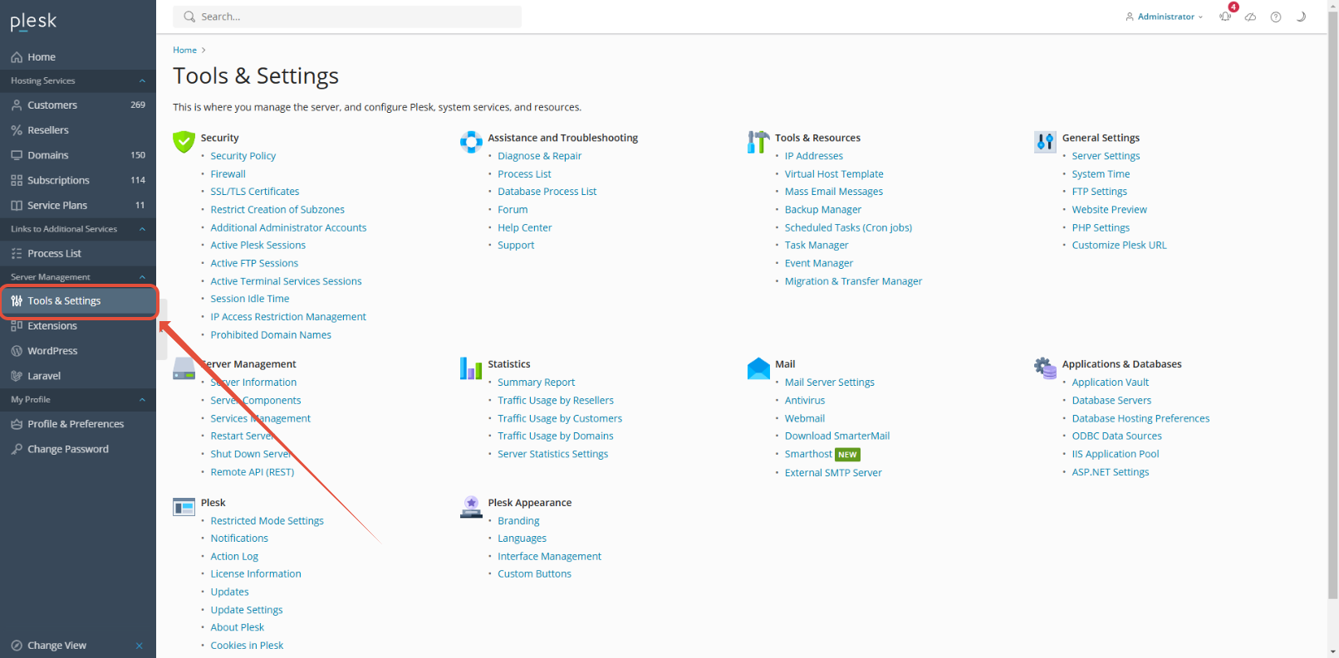Open the Administrator account dropdown
This screenshot has width=1339, height=658.
[x=1164, y=17]
